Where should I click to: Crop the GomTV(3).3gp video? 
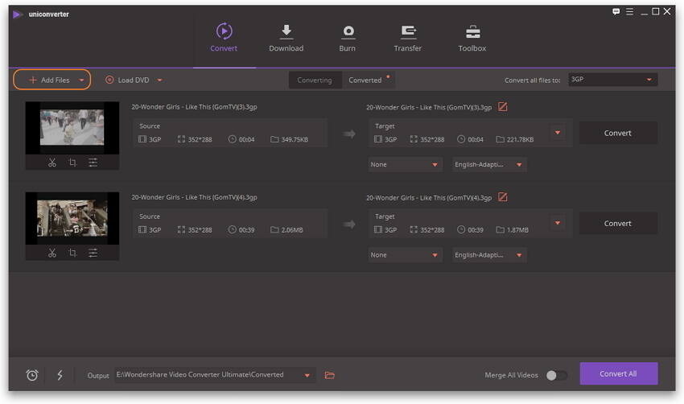(x=73, y=163)
